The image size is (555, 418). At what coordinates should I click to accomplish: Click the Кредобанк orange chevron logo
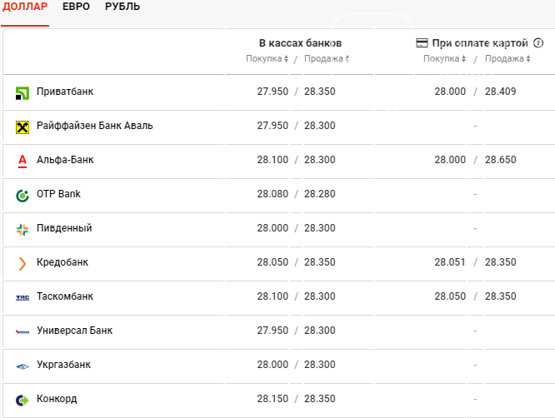22,263
